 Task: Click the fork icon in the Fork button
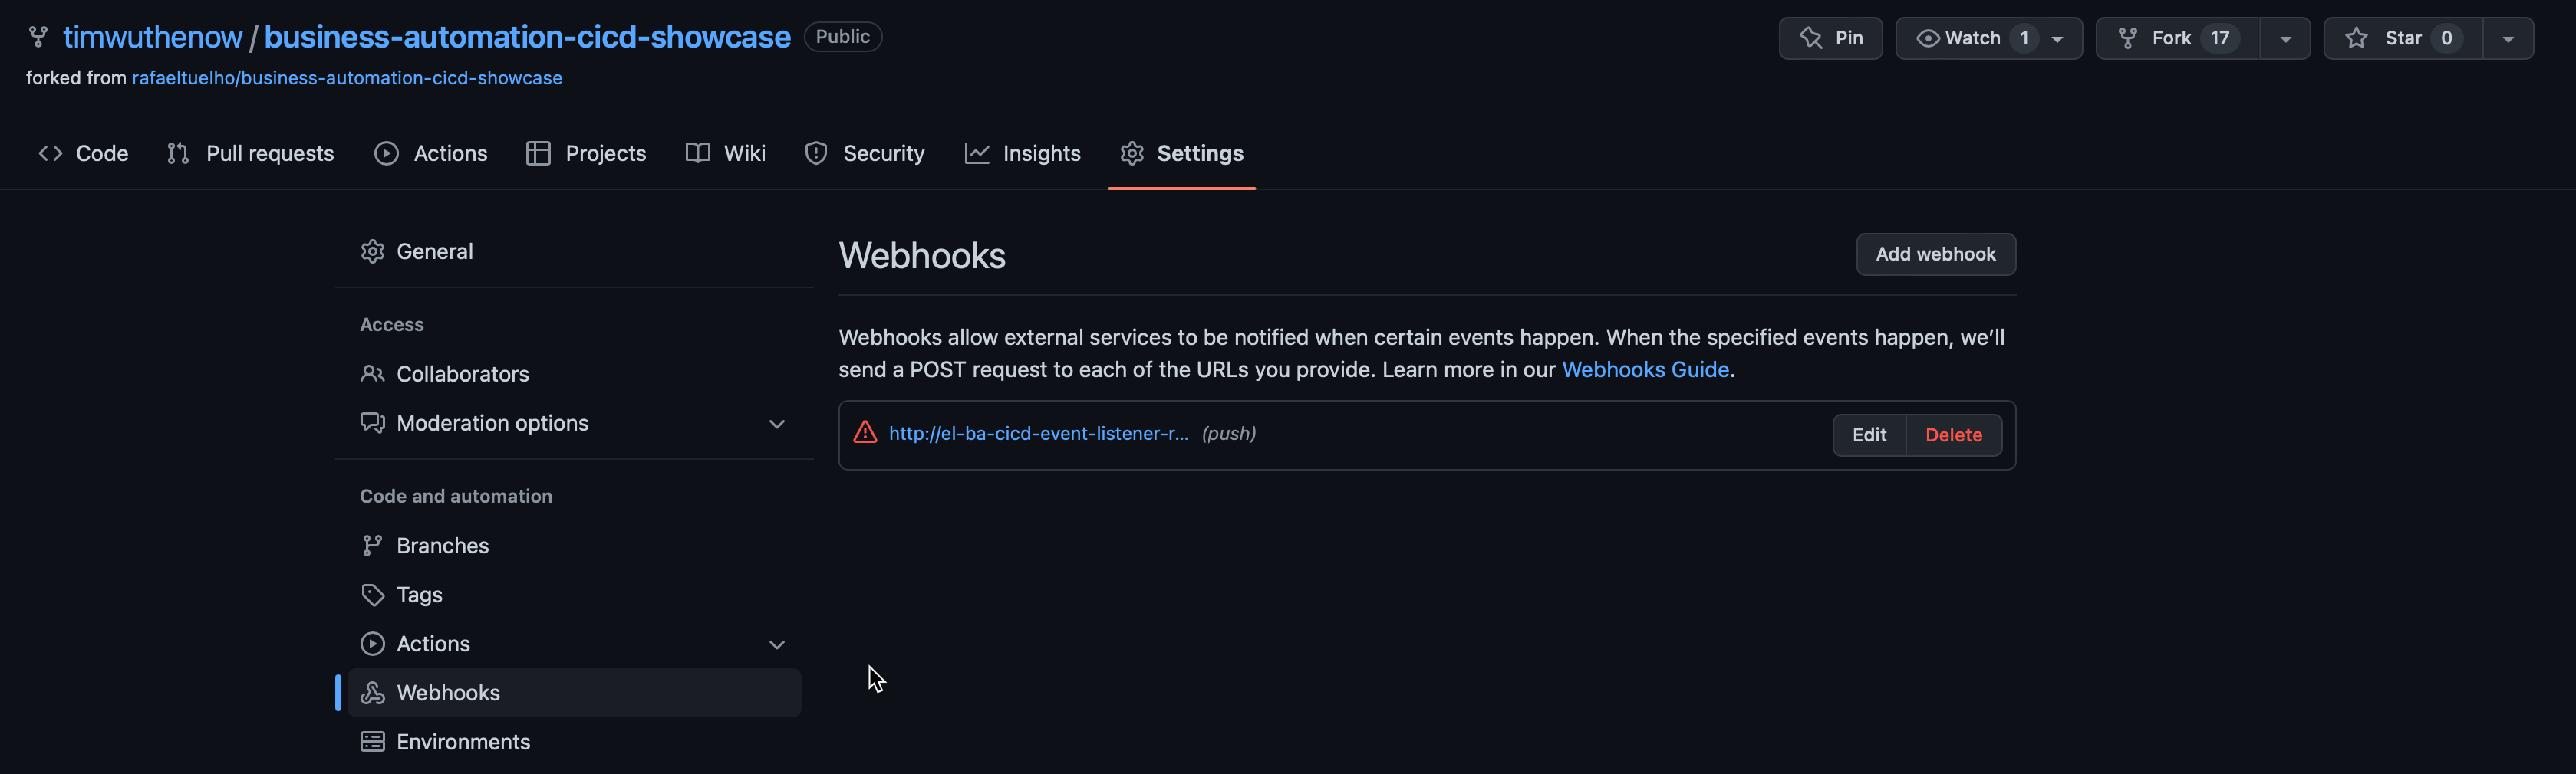2128,38
